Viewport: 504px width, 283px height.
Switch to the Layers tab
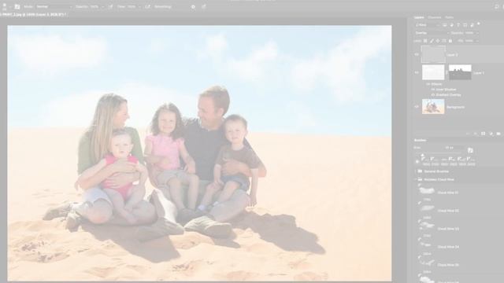click(x=419, y=17)
